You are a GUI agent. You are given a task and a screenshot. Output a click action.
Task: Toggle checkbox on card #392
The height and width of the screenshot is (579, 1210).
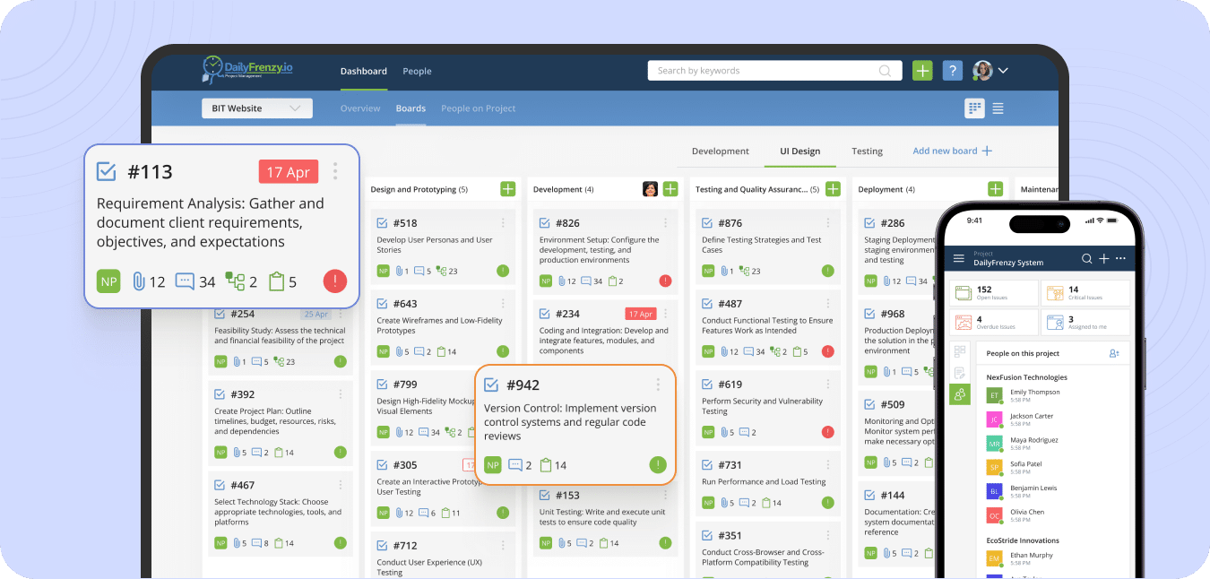[x=220, y=394]
